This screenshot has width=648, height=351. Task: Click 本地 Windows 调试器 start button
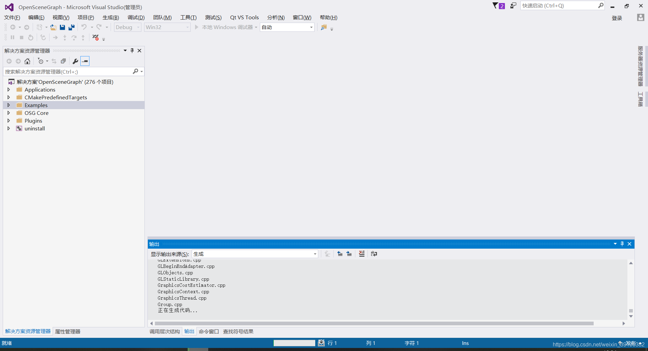[224, 27]
